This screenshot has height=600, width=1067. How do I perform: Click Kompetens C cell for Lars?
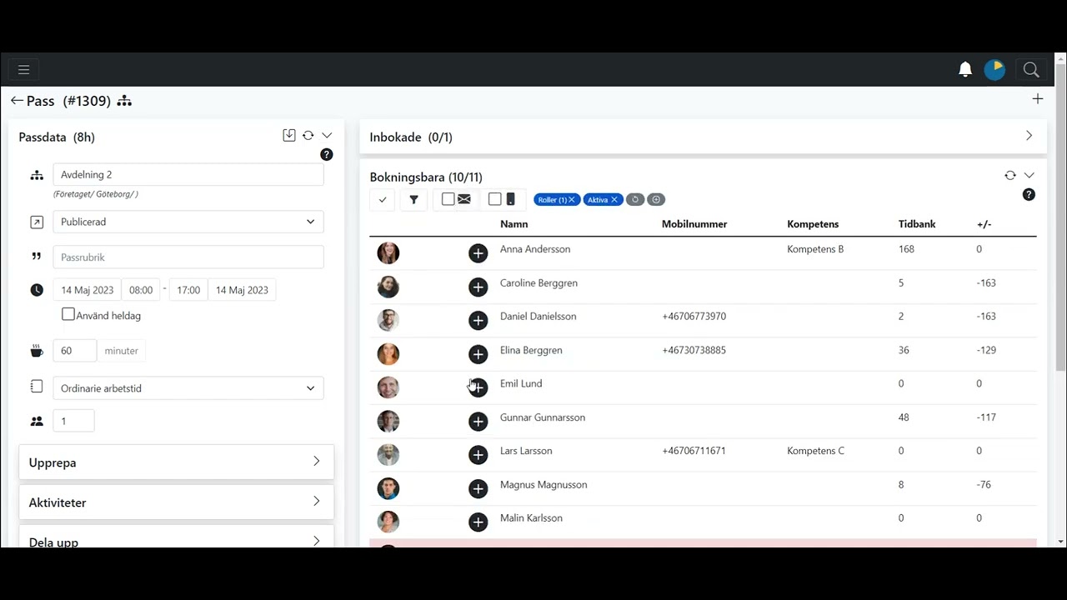point(815,451)
